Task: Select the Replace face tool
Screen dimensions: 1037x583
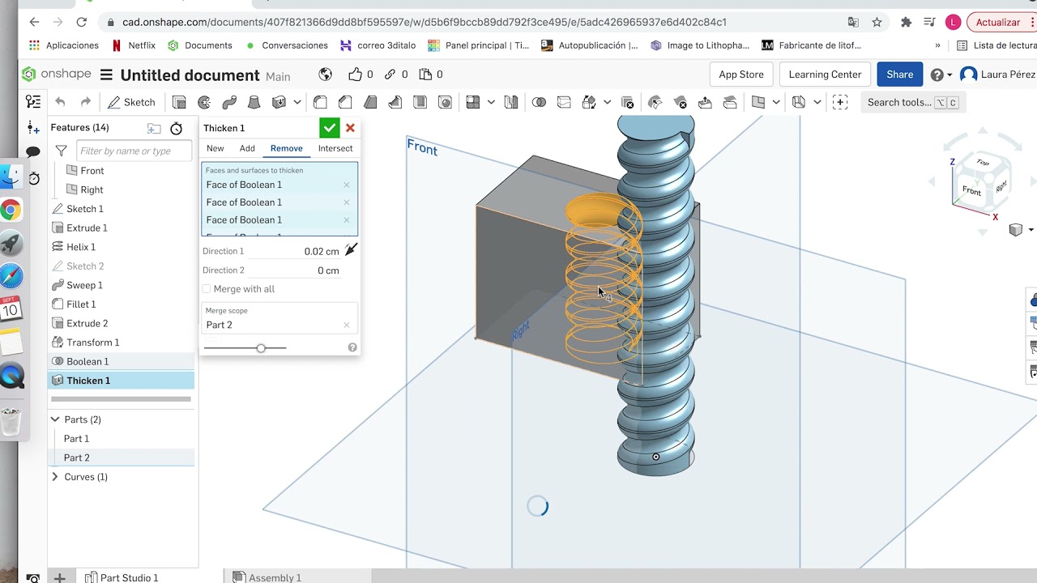Action: (730, 102)
